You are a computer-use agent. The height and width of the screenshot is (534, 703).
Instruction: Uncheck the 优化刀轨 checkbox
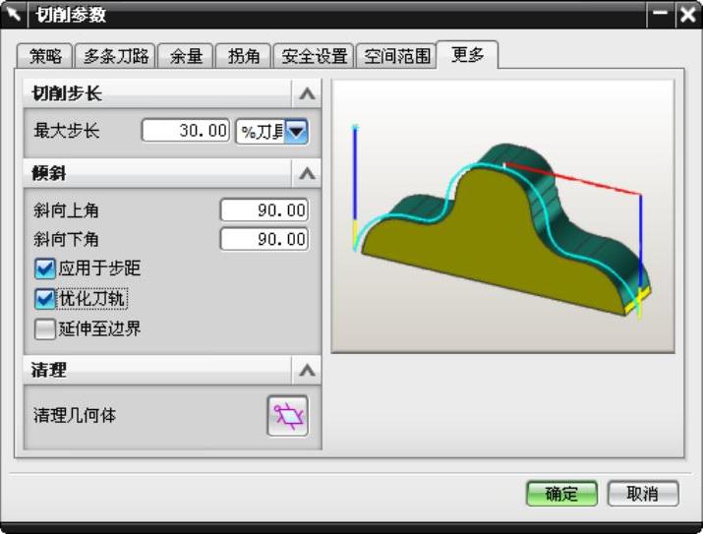tap(45, 299)
